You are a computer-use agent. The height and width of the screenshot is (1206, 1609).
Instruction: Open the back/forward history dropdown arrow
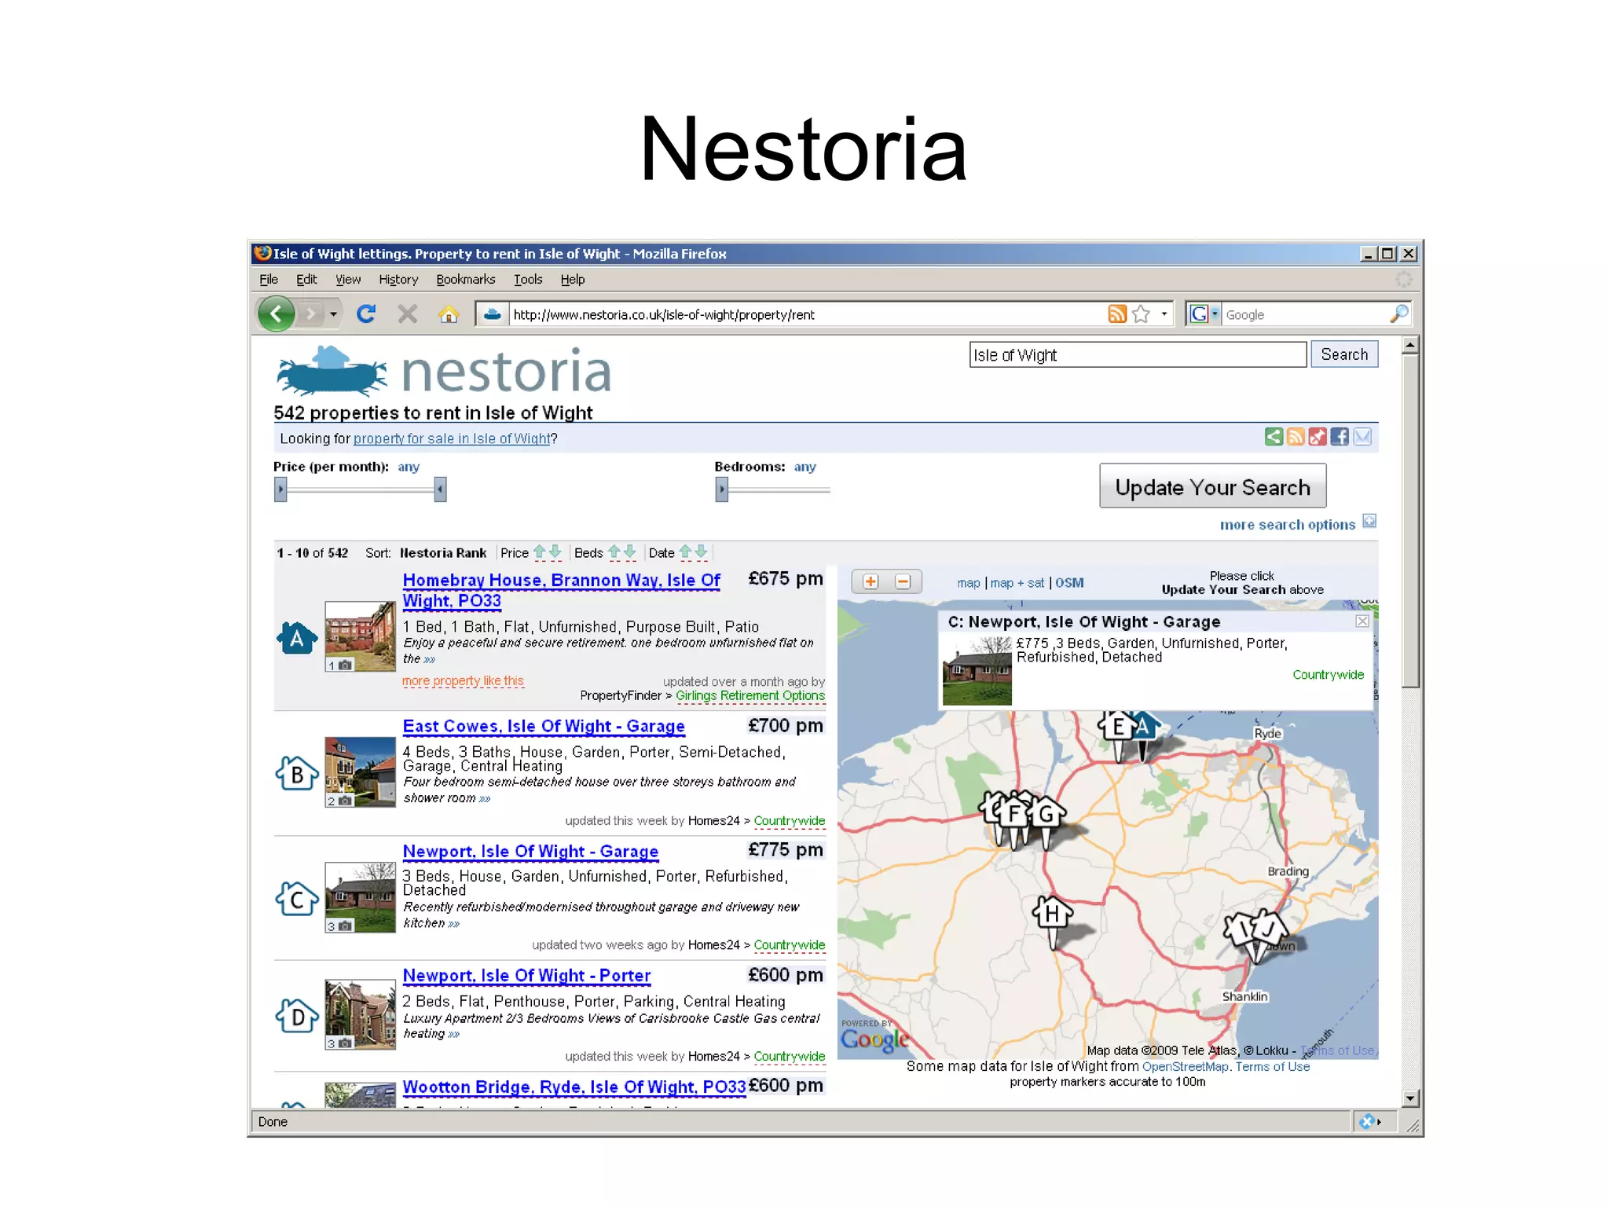click(x=333, y=314)
